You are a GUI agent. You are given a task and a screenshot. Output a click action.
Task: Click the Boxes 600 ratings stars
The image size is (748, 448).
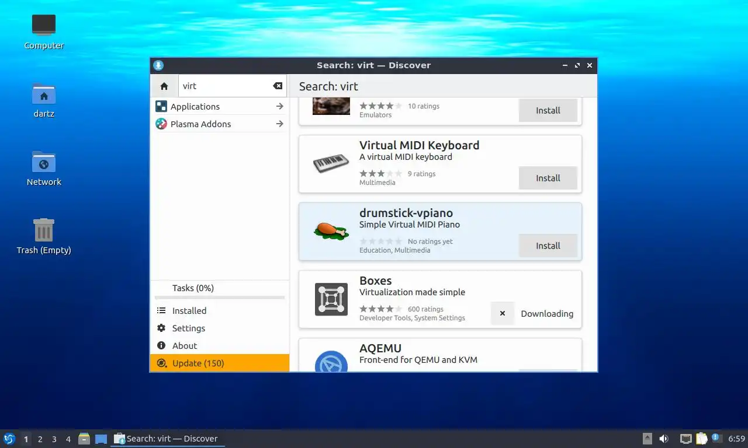[380, 309]
